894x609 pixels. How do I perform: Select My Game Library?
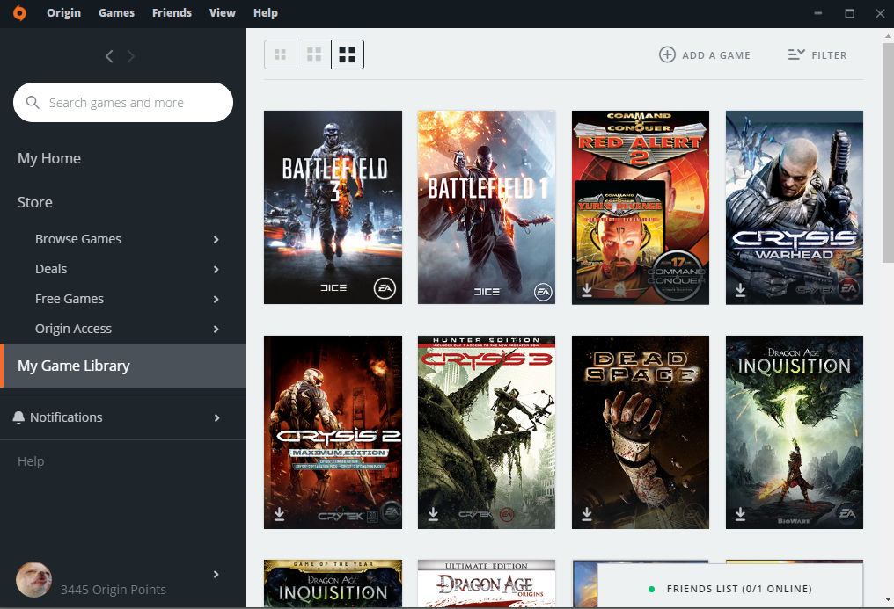click(123, 366)
